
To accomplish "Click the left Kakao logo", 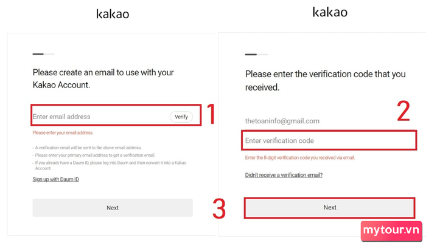I will point(113,14).
